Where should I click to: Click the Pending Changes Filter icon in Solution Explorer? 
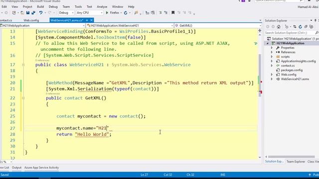[x=287, y=26]
